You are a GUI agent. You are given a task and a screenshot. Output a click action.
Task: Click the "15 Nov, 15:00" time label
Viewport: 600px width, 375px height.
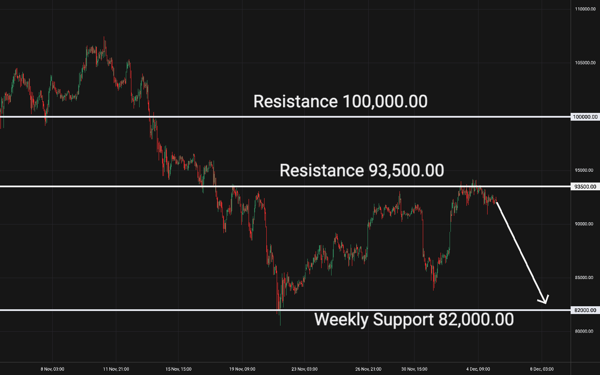[x=179, y=369]
